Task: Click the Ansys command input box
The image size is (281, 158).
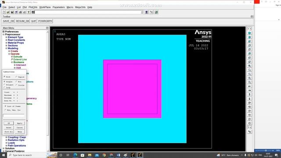Action: point(88,12)
